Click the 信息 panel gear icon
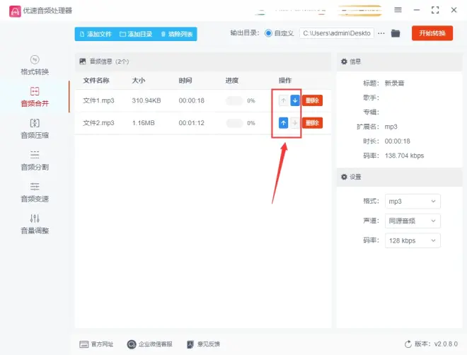Image resolution: width=467 pixels, height=355 pixels. 344,62
